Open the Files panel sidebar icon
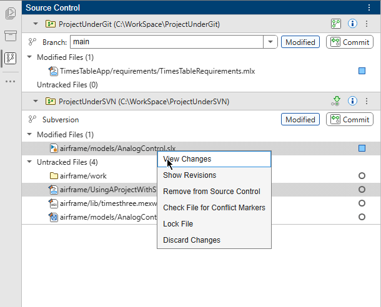The image size is (381, 307). tap(11, 13)
